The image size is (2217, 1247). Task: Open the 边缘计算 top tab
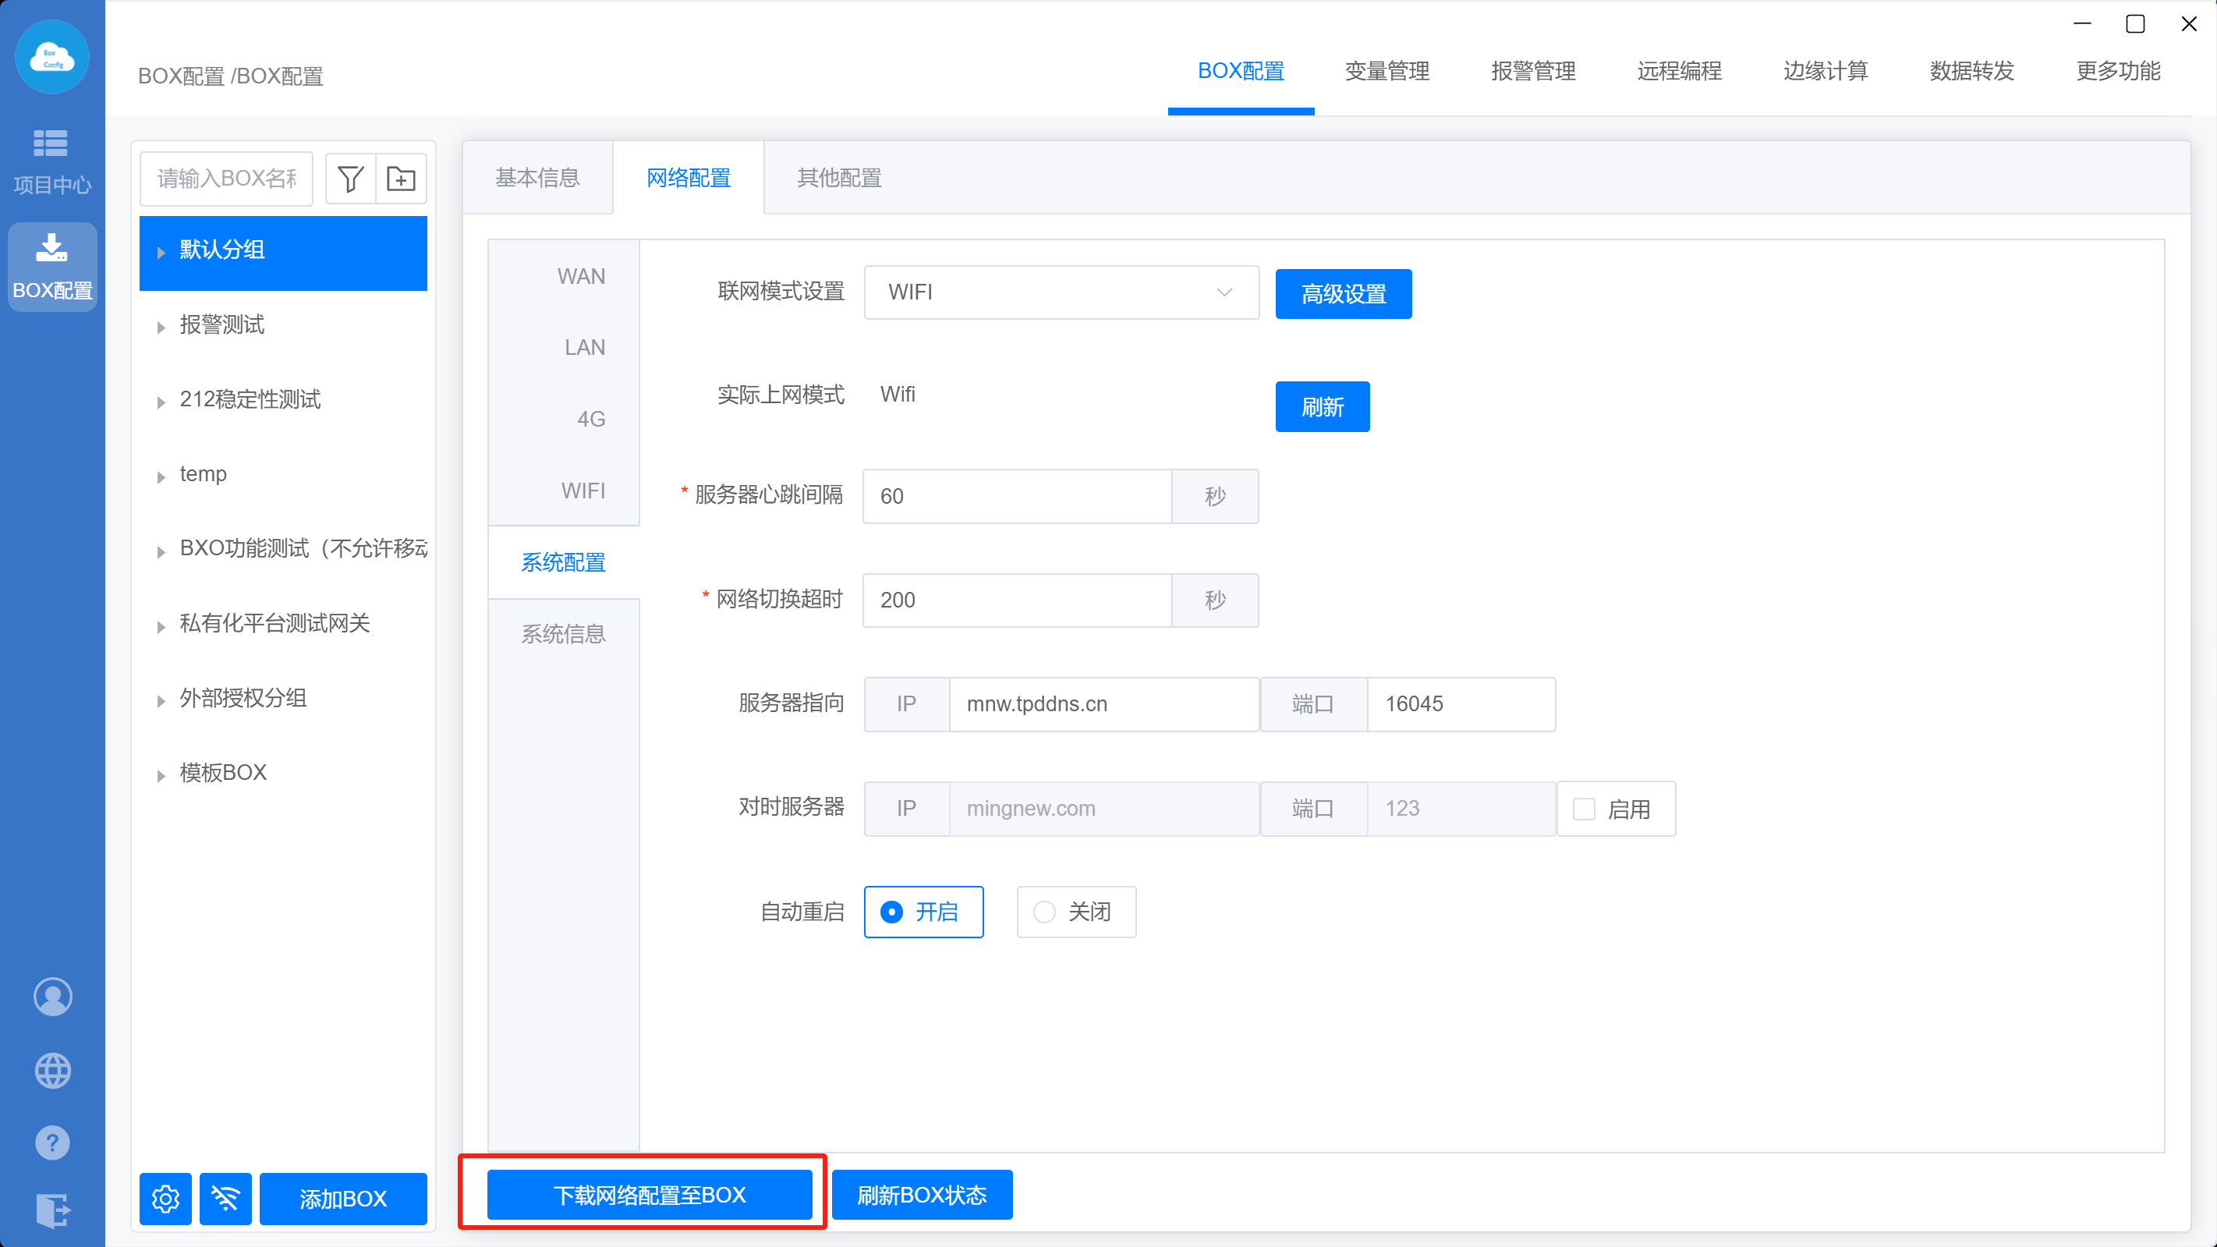pos(1826,72)
